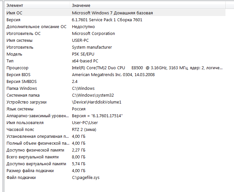
Task: Select the "Доступно физической памяти" row
Action: [x=35, y=150]
